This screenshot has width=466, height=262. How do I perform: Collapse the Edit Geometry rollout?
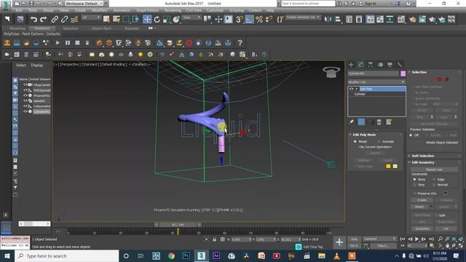point(422,162)
